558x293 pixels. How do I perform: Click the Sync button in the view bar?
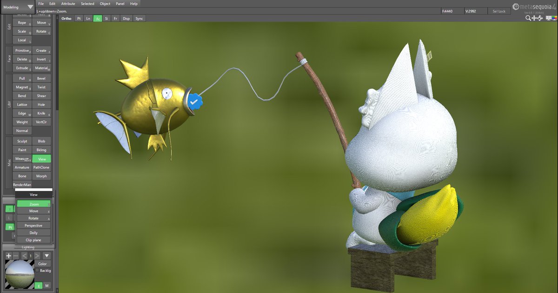[x=139, y=18]
